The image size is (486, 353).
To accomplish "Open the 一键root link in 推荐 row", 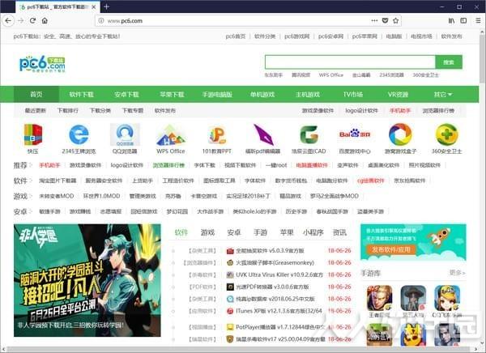I will point(276,165).
